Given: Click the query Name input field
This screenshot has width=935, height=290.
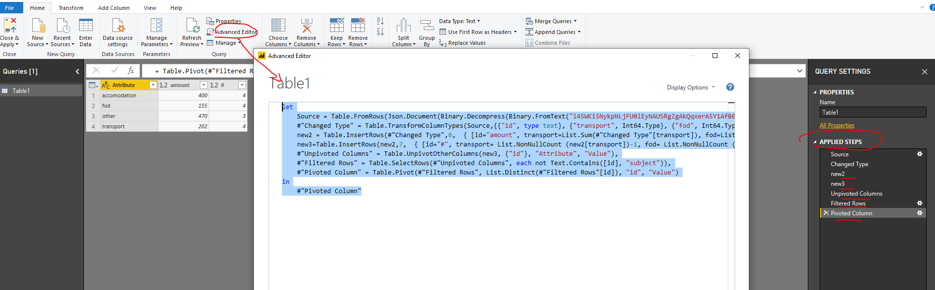Looking at the screenshot, I should [x=874, y=113].
